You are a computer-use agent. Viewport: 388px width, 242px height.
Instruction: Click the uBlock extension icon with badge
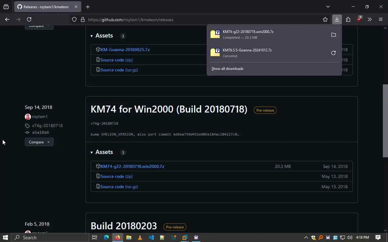359,19
